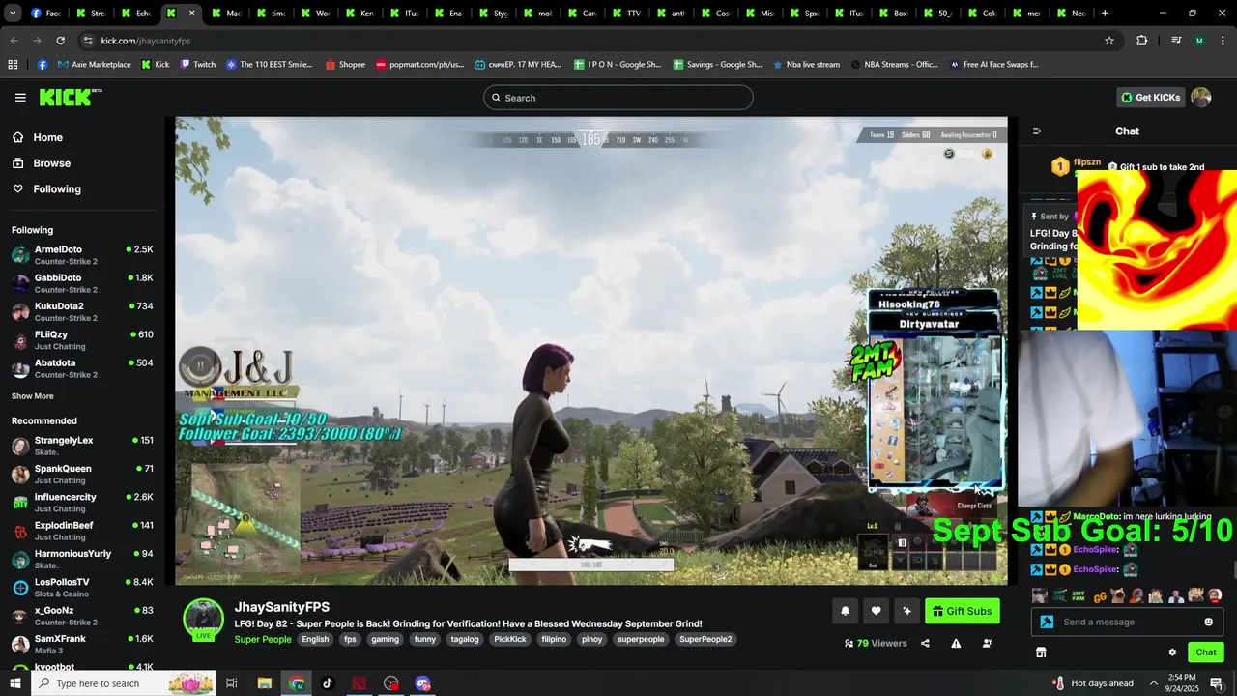
Task: Open HarmoniousYuriy recommended channel
Action: [x=82, y=559]
